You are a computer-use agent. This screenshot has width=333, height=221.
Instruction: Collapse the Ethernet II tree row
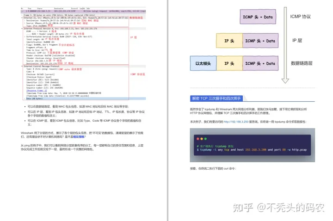tap(22, 18)
